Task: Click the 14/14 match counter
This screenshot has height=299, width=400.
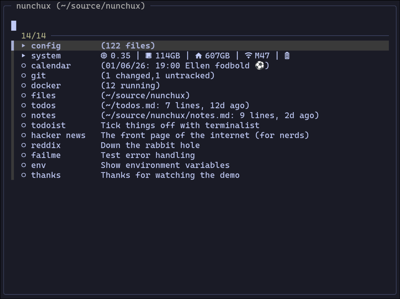Action: coord(33,36)
